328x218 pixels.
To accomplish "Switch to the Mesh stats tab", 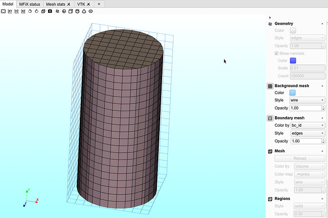I will click(55, 3).
